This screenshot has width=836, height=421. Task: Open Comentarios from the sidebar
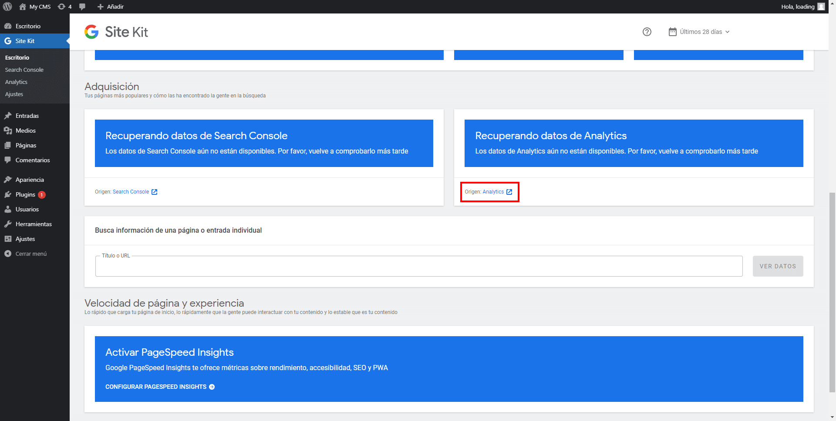point(35,160)
